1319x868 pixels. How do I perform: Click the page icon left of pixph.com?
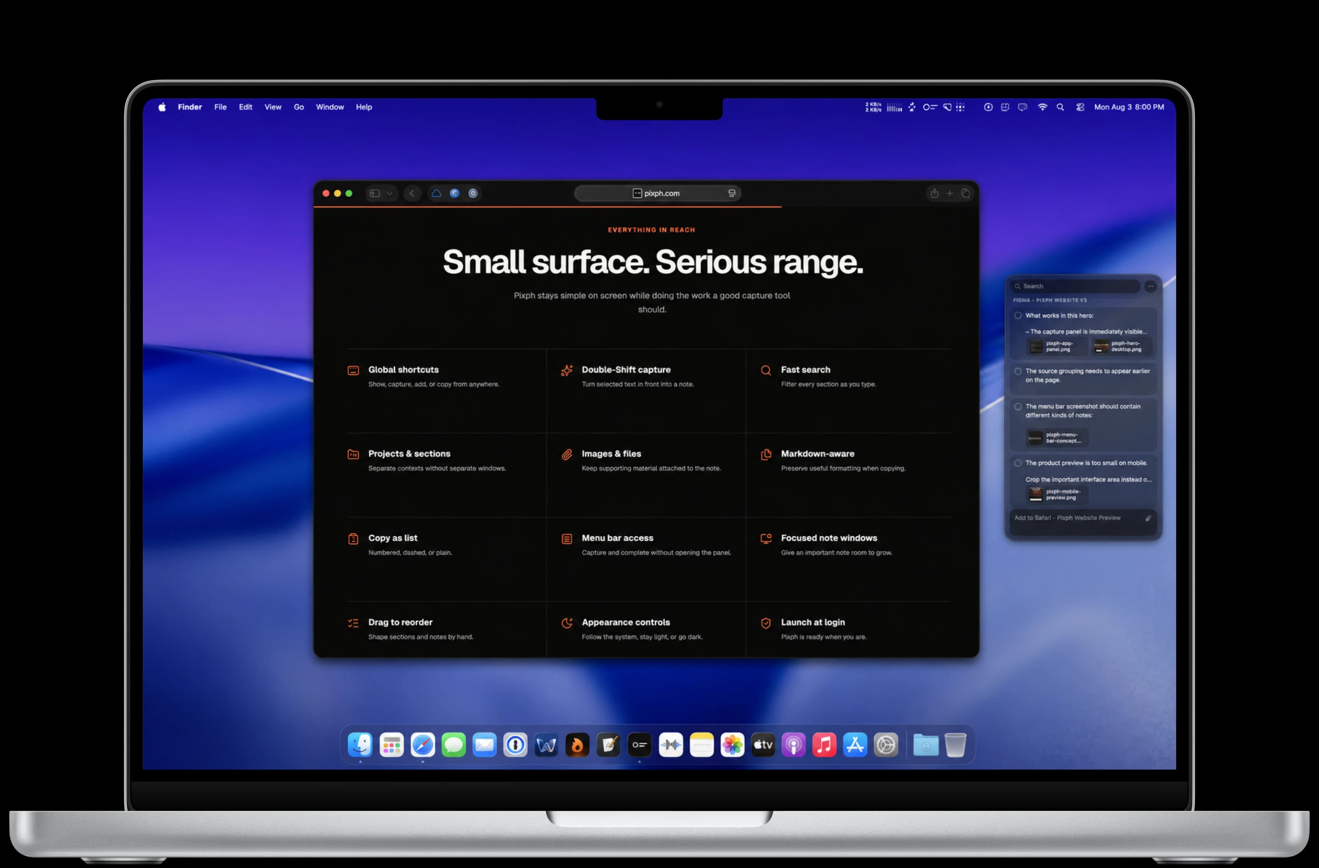[x=637, y=193]
